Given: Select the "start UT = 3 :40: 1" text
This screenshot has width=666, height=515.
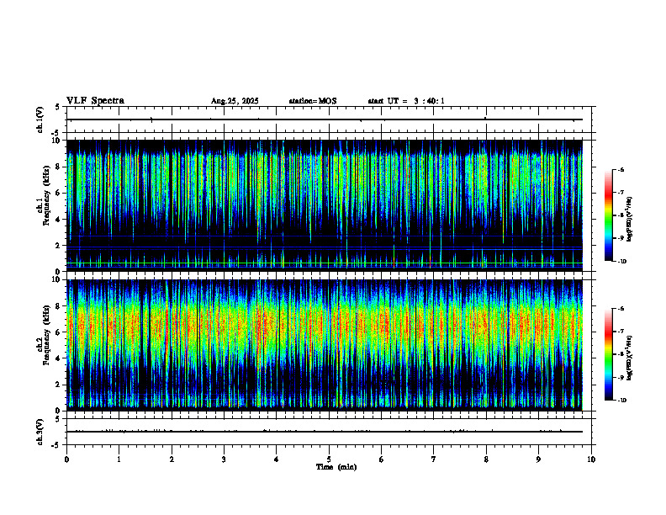Looking at the screenshot, I should click(406, 101).
